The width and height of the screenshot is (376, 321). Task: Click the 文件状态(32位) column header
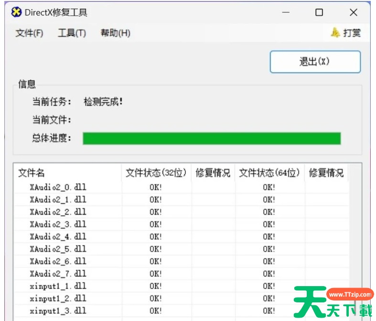[156, 173]
